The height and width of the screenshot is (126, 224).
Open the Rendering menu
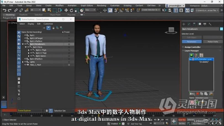tap(101, 6)
